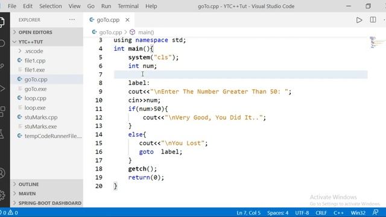Open the Run menu

[x=106, y=6]
